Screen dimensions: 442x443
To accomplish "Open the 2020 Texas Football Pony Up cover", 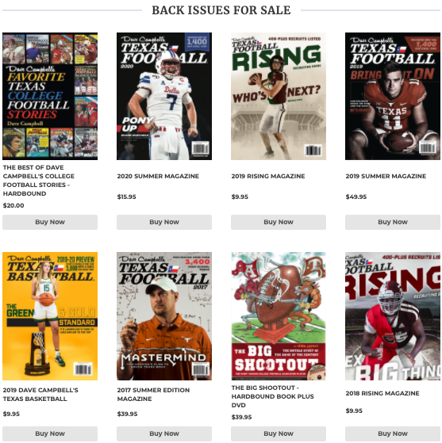I will 164,96.
